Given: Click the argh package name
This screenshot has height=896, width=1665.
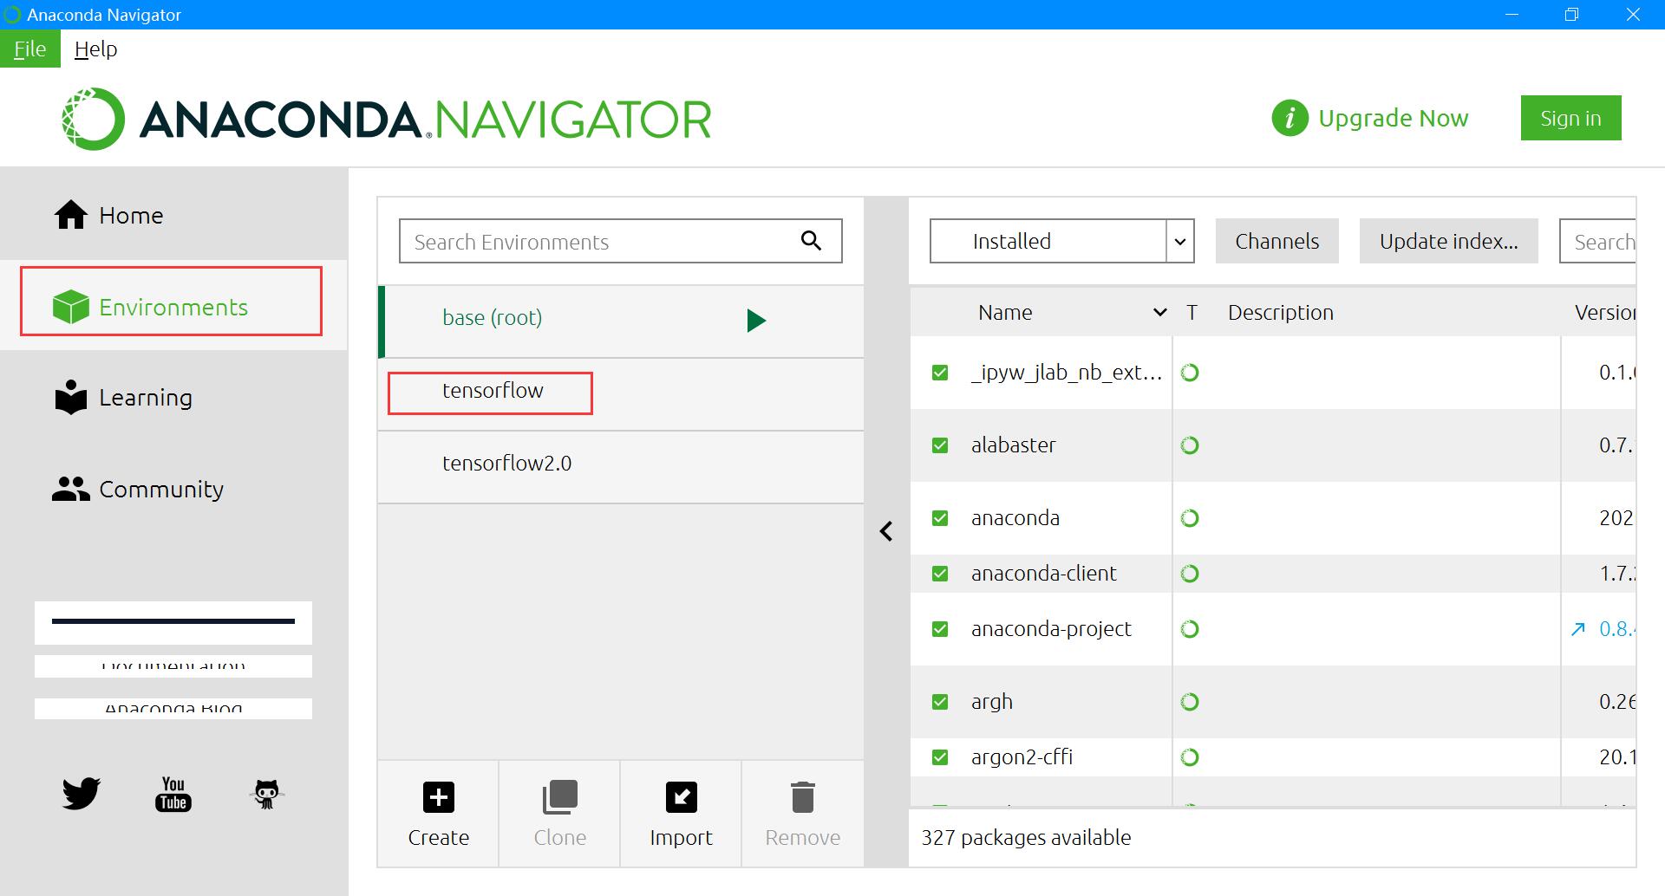Looking at the screenshot, I should 991,702.
